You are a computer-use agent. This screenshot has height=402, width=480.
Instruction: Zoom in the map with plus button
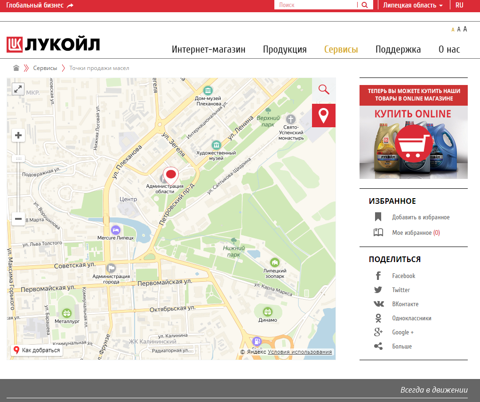click(18, 135)
